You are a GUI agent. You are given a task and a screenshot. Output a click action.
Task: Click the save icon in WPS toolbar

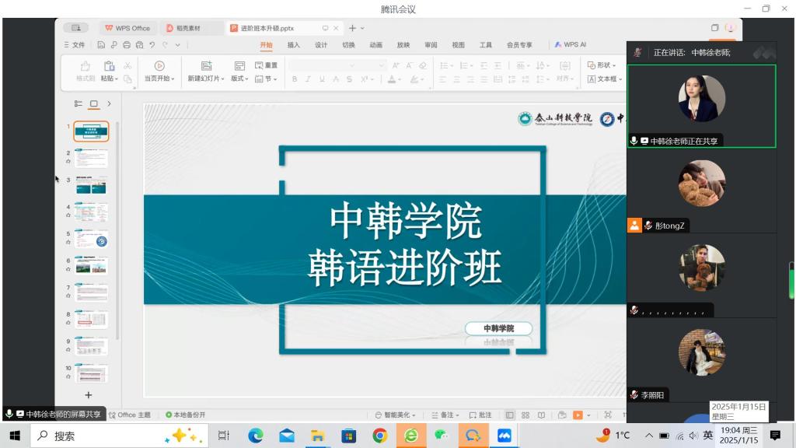[101, 44]
